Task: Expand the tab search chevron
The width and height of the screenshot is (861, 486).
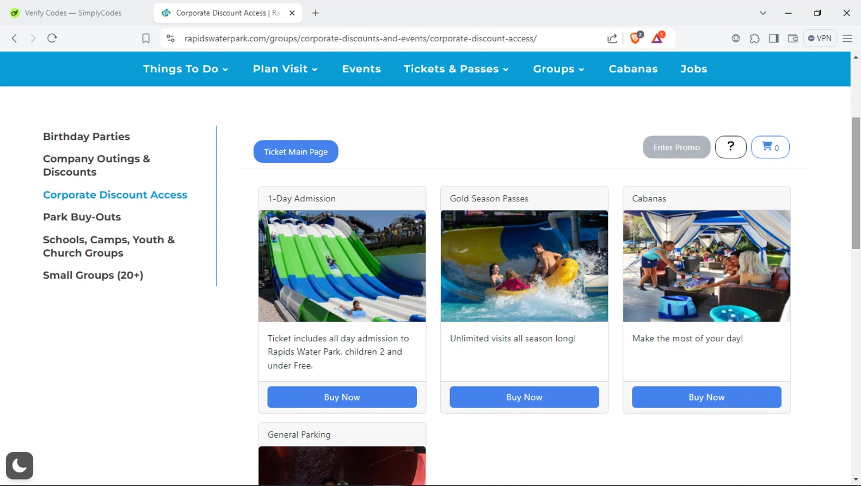Action: (x=763, y=13)
